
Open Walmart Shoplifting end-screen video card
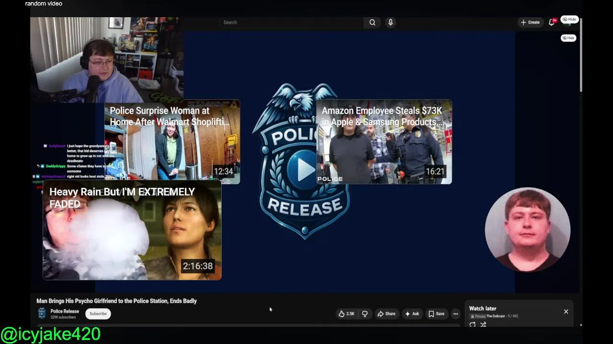tap(172, 142)
